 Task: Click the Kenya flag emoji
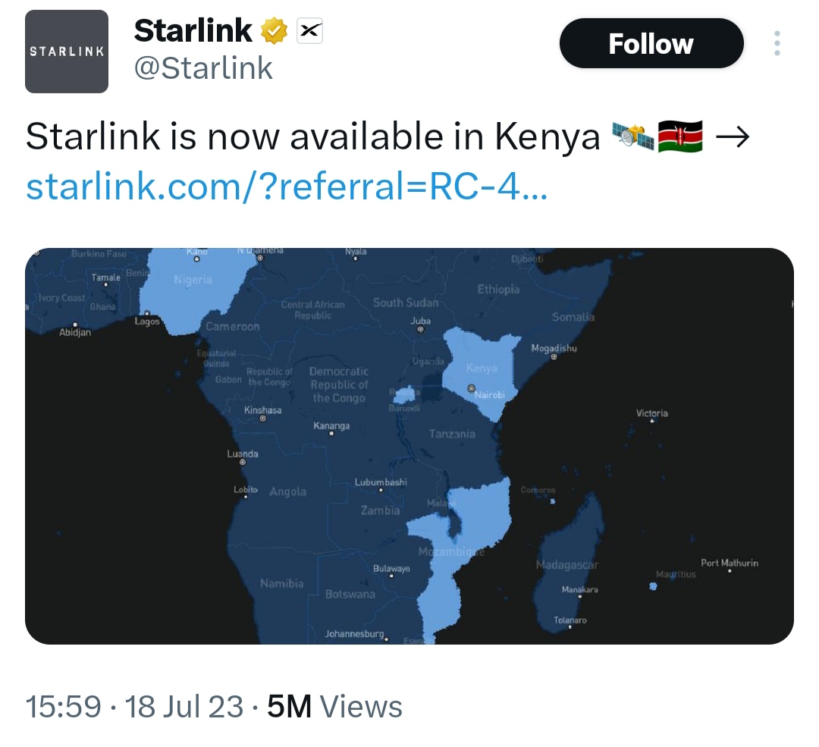pos(680,137)
